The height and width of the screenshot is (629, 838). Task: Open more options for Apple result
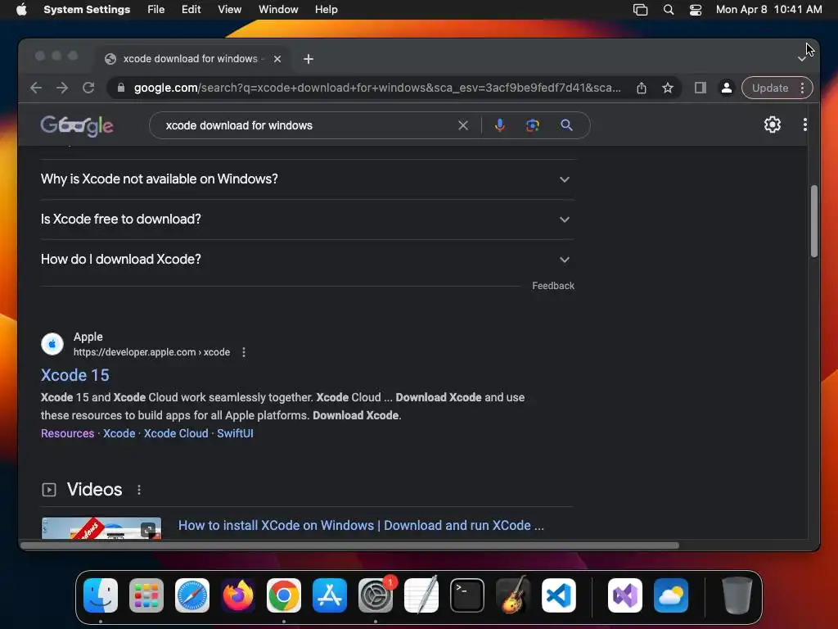click(244, 352)
